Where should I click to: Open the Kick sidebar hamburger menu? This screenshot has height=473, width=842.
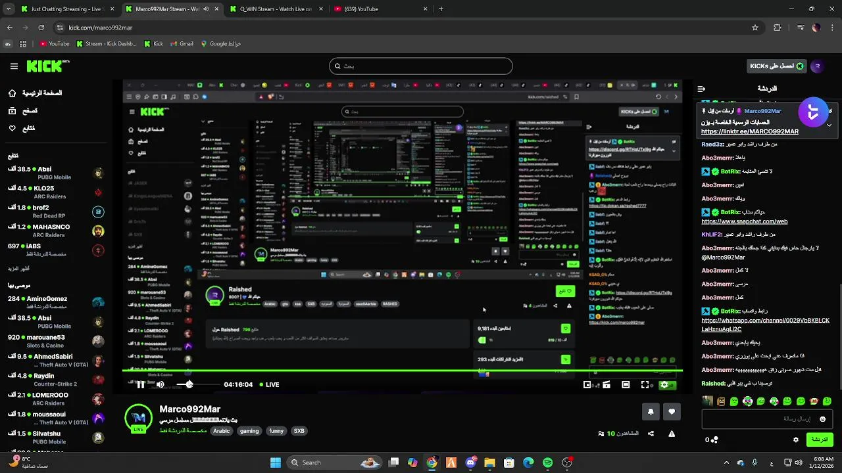pos(14,66)
